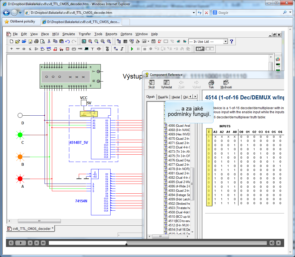Refresh the page in Internet Explorer
The width and height of the screenshot is (295, 257).
(200, 13)
